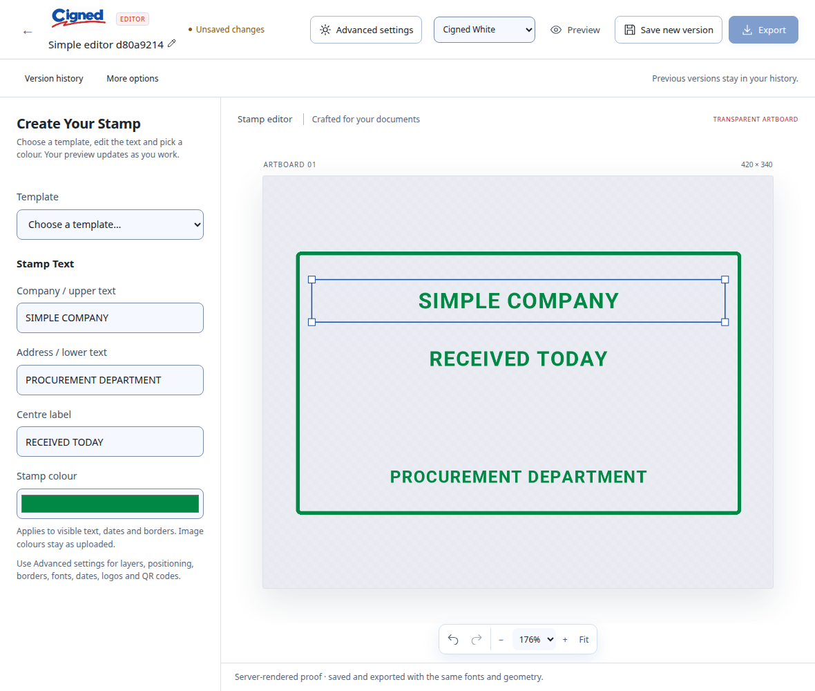Undo the last change
The width and height of the screenshot is (815, 691).
pyautogui.click(x=453, y=639)
